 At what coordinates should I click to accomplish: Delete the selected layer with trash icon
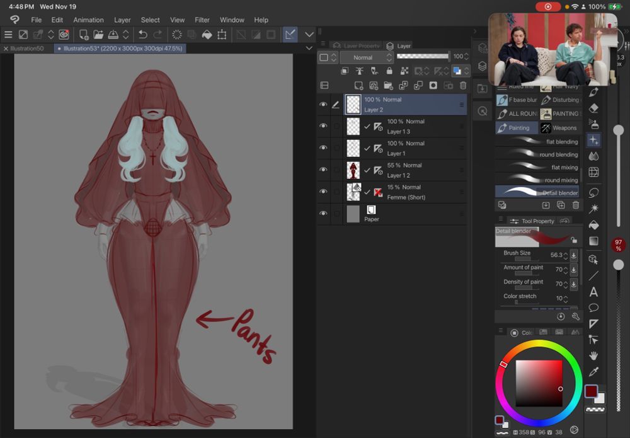[463, 85]
